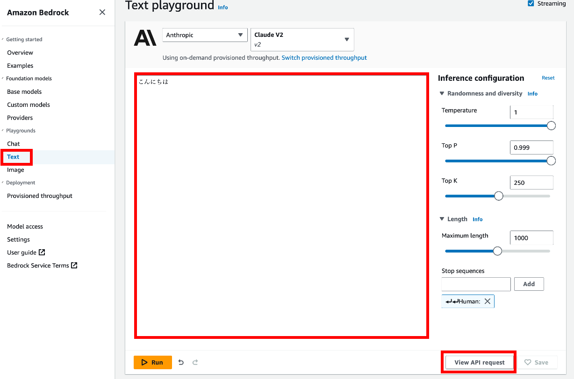Remove the Human: stop sequence tag

point(488,302)
